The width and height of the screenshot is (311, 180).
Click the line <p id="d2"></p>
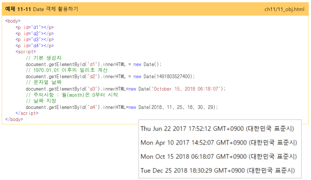click(35, 34)
